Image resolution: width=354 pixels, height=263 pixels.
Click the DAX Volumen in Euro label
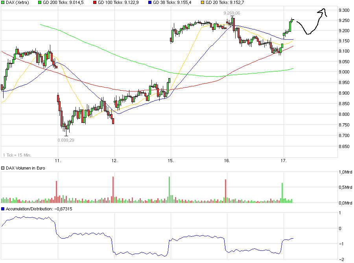(x=26, y=168)
